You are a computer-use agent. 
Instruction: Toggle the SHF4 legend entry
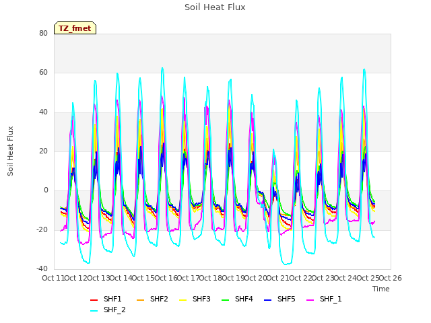pos(237,299)
